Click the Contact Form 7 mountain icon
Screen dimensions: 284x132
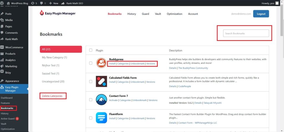(101, 99)
